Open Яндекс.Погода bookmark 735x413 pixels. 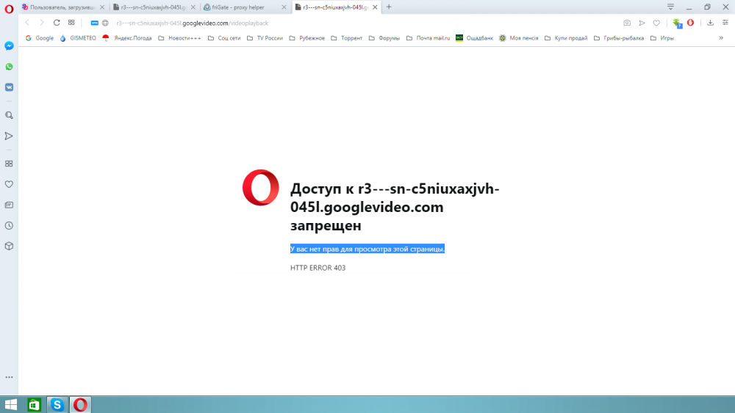point(127,38)
